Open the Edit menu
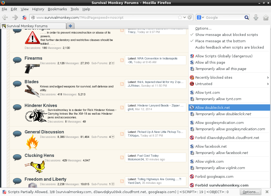The height and width of the screenshot is (196, 271). [14, 9]
